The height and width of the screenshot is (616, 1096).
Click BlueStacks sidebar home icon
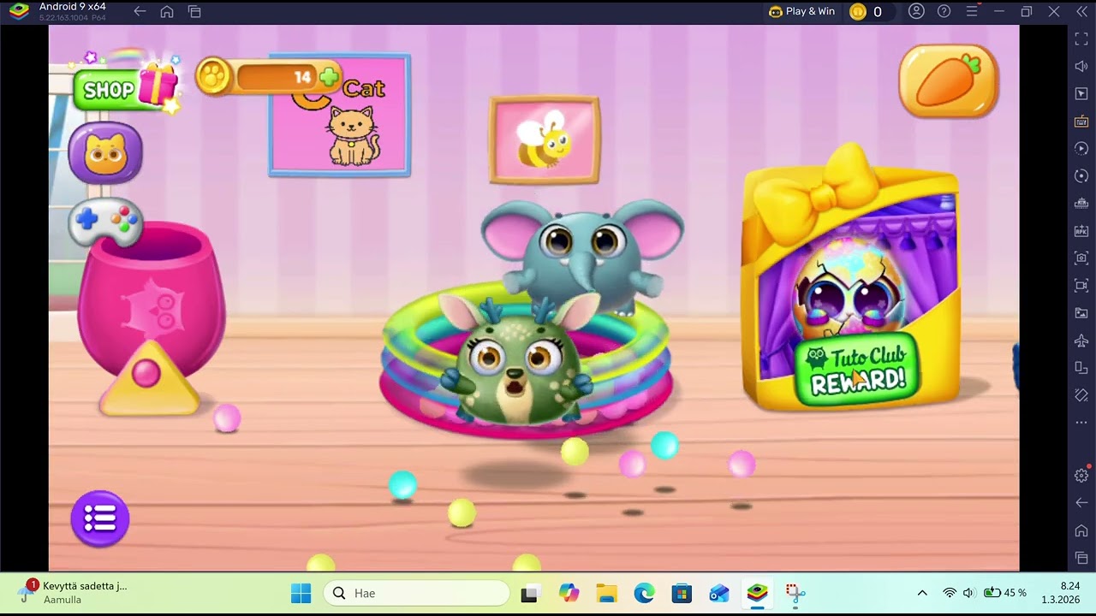pyautogui.click(x=1081, y=530)
